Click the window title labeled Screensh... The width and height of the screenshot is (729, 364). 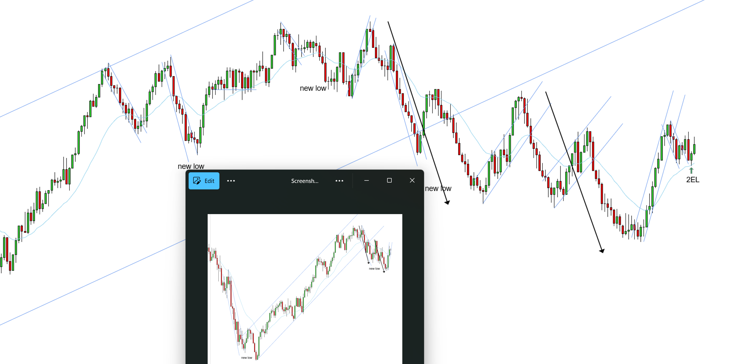[x=305, y=181]
